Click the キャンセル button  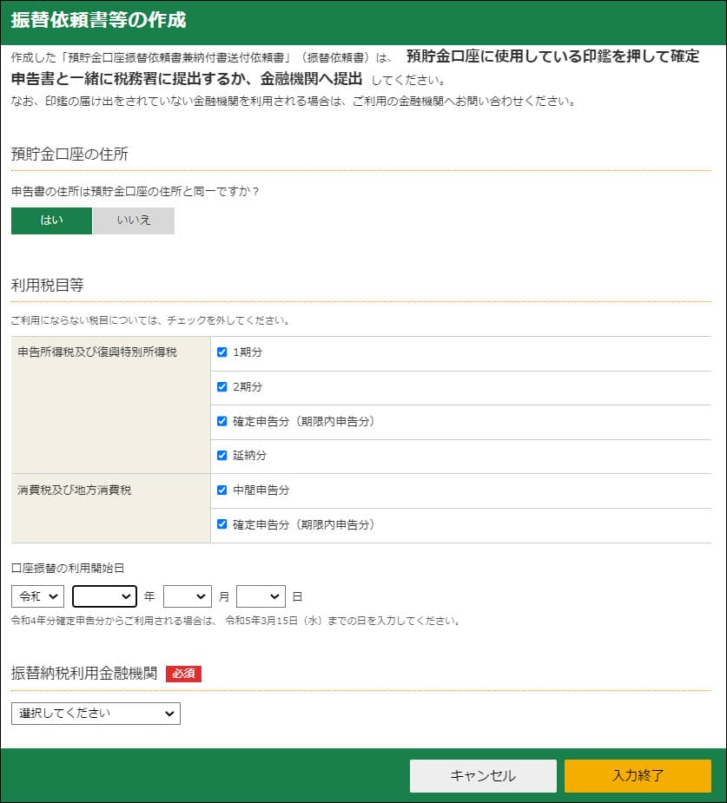[x=483, y=775]
